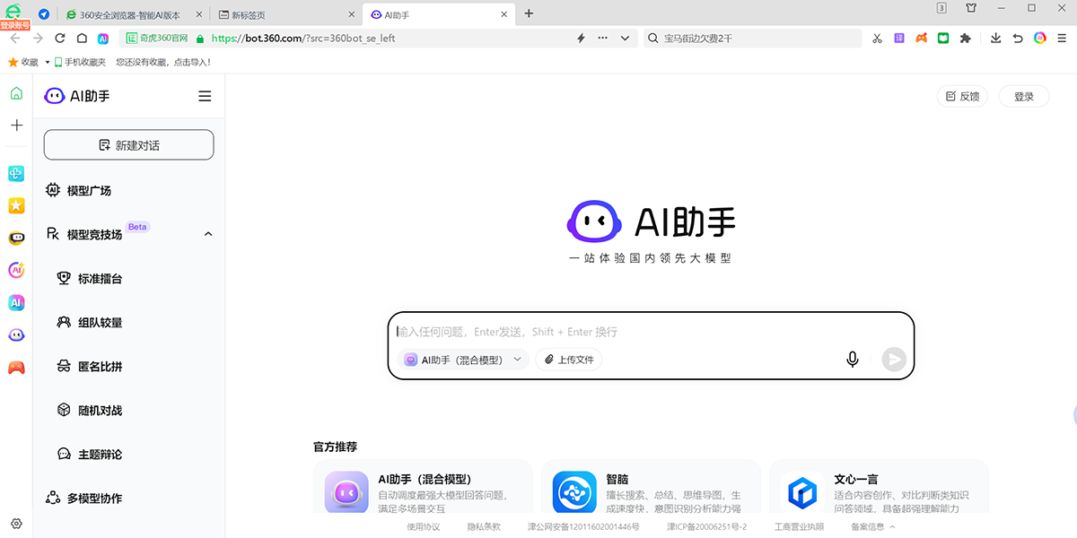
Task: Open settings gear at bottom of sidebar
Action: click(15, 524)
